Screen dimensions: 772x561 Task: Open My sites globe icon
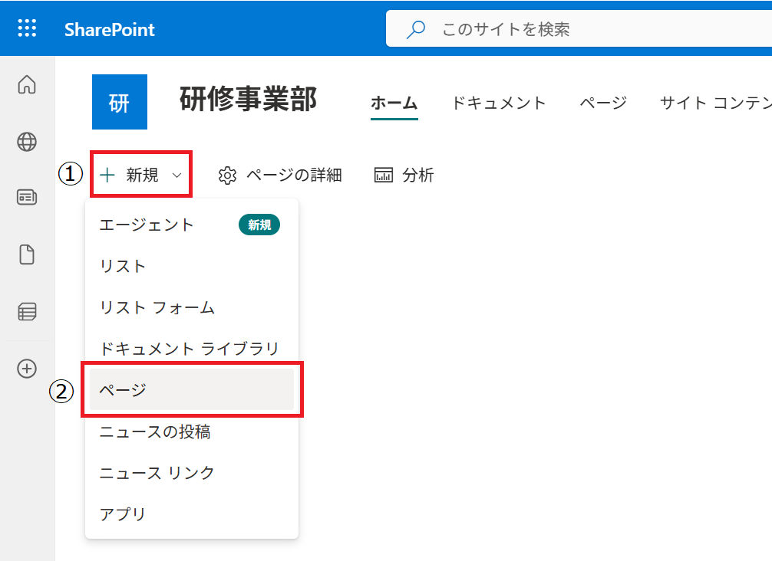point(27,141)
